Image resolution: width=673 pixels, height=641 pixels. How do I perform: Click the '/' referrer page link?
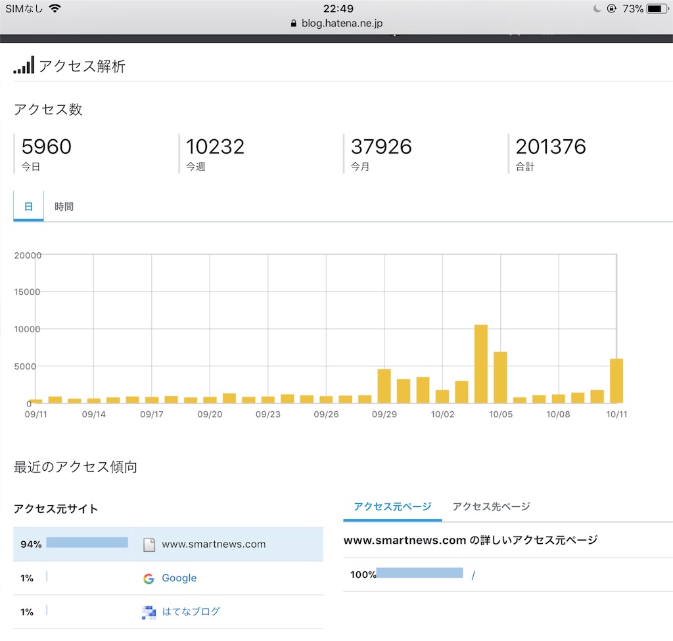473,575
